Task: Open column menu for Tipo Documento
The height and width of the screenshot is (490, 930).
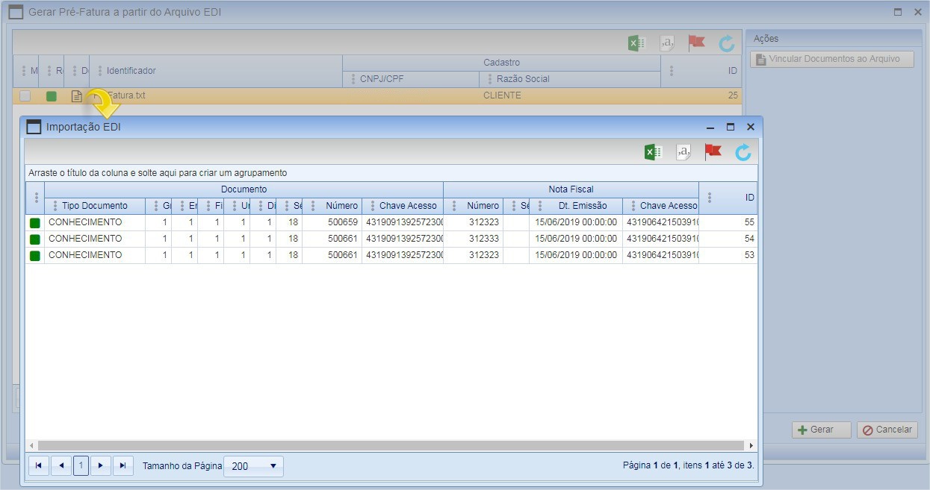Action: [x=55, y=206]
